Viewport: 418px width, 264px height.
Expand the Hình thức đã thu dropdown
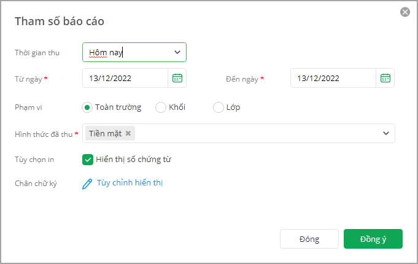(x=386, y=133)
